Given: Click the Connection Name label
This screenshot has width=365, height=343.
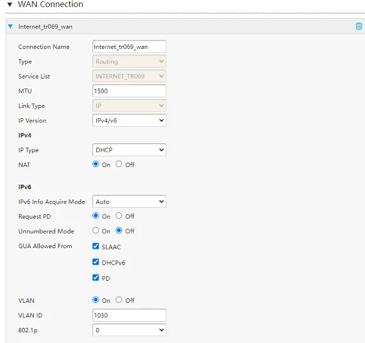Looking at the screenshot, I should pyautogui.click(x=44, y=46).
